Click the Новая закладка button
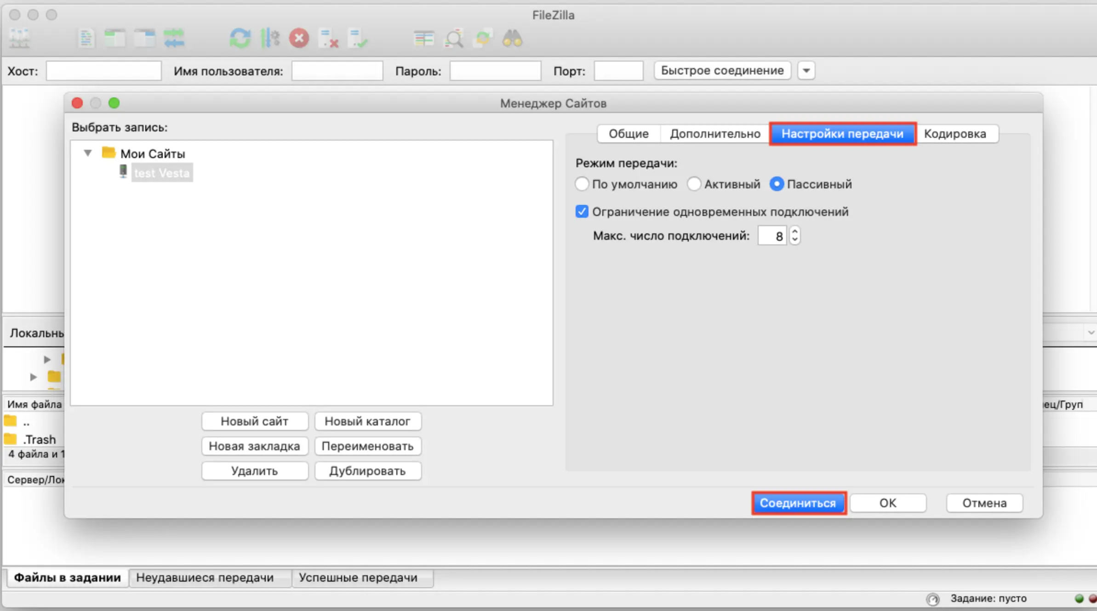 (254, 446)
